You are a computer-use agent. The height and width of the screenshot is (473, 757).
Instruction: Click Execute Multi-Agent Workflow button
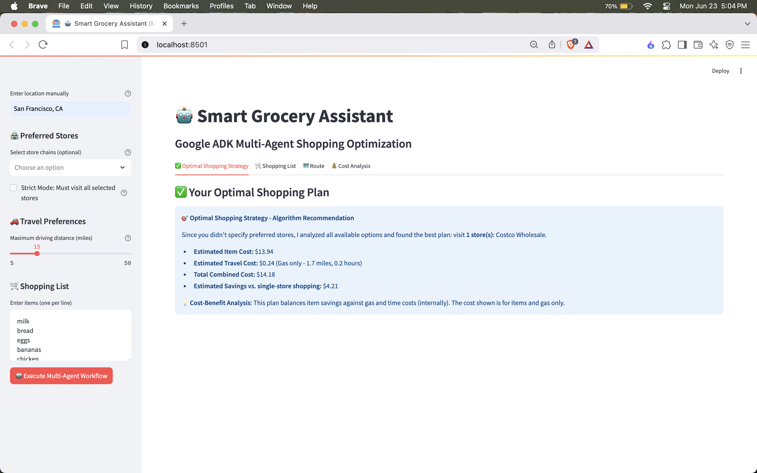click(x=61, y=376)
